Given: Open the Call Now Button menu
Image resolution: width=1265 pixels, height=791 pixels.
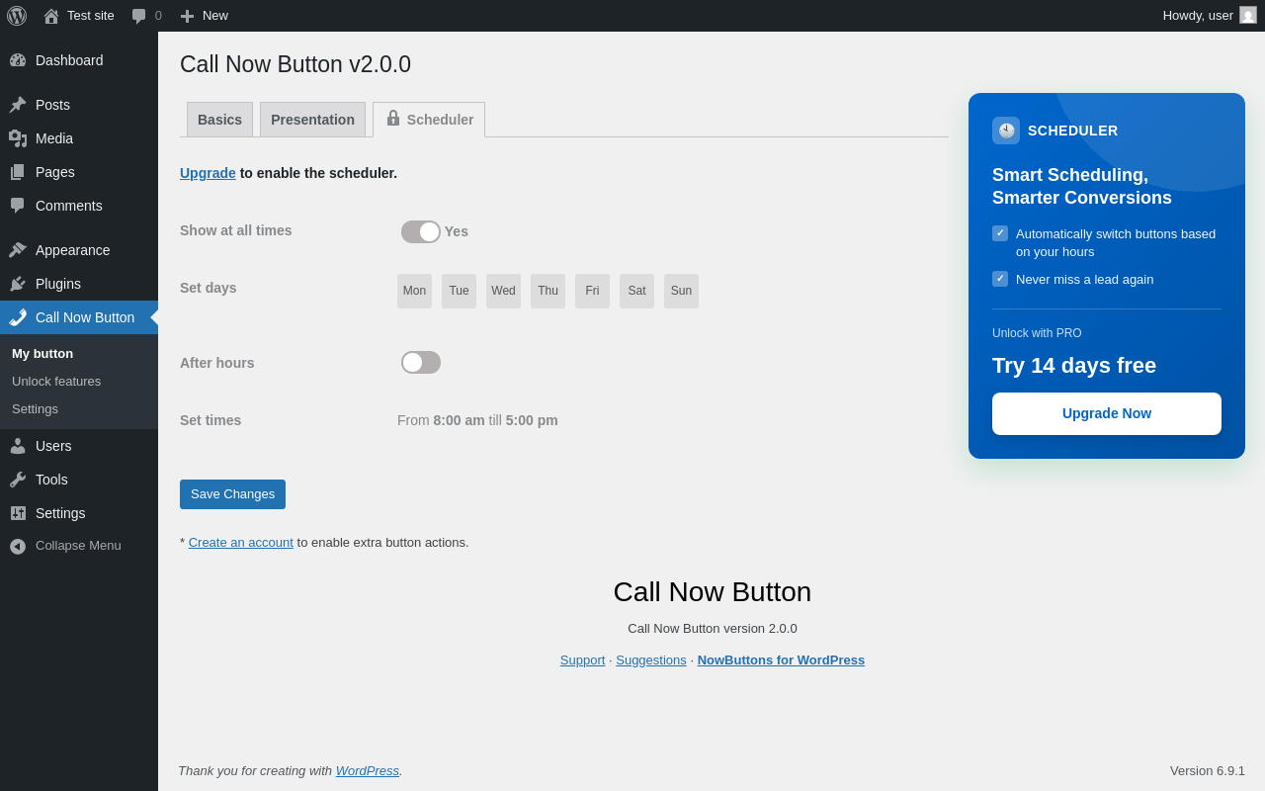Looking at the screenshot, I should (x=79, y=317).
